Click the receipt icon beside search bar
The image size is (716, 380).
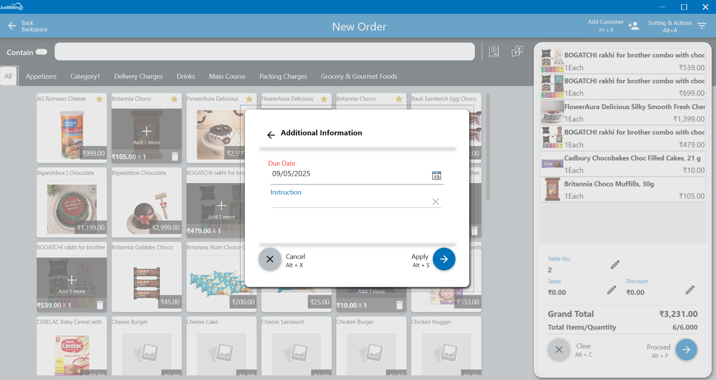pyautogui.click(x=494, y=51)
